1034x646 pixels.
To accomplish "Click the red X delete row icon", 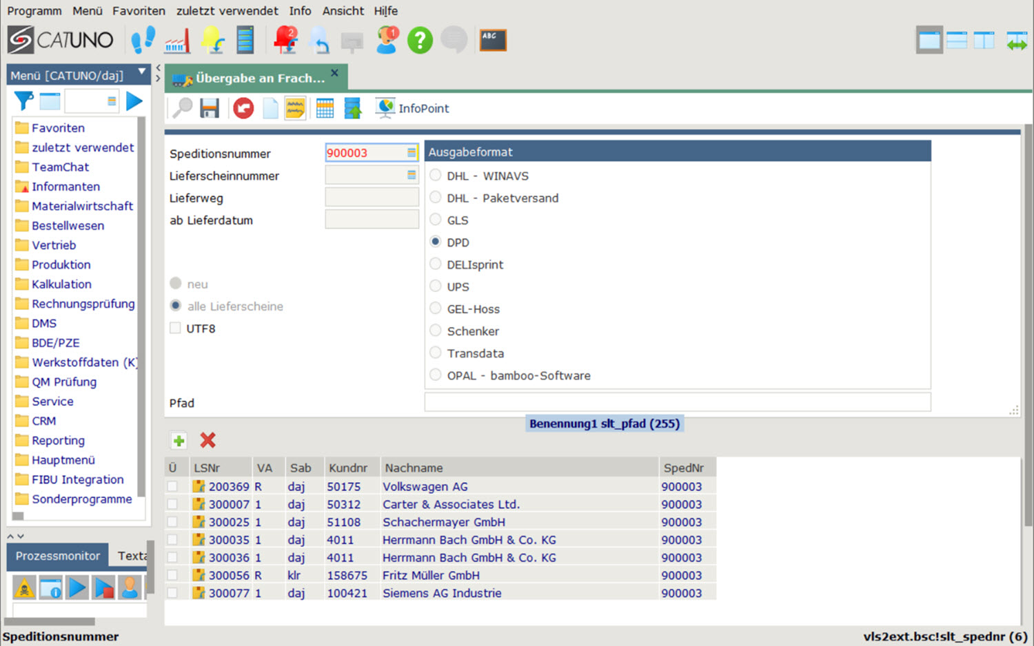I will [x=207, y=440].
